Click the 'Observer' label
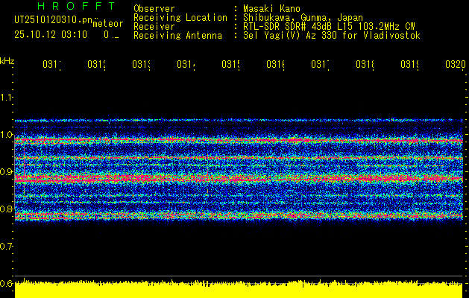 [154, 9]
